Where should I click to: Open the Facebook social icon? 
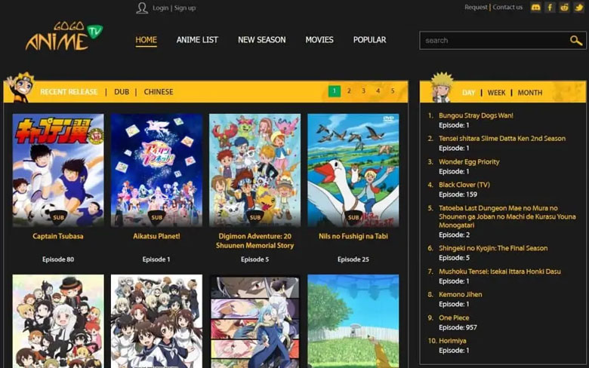pos(550,7)
